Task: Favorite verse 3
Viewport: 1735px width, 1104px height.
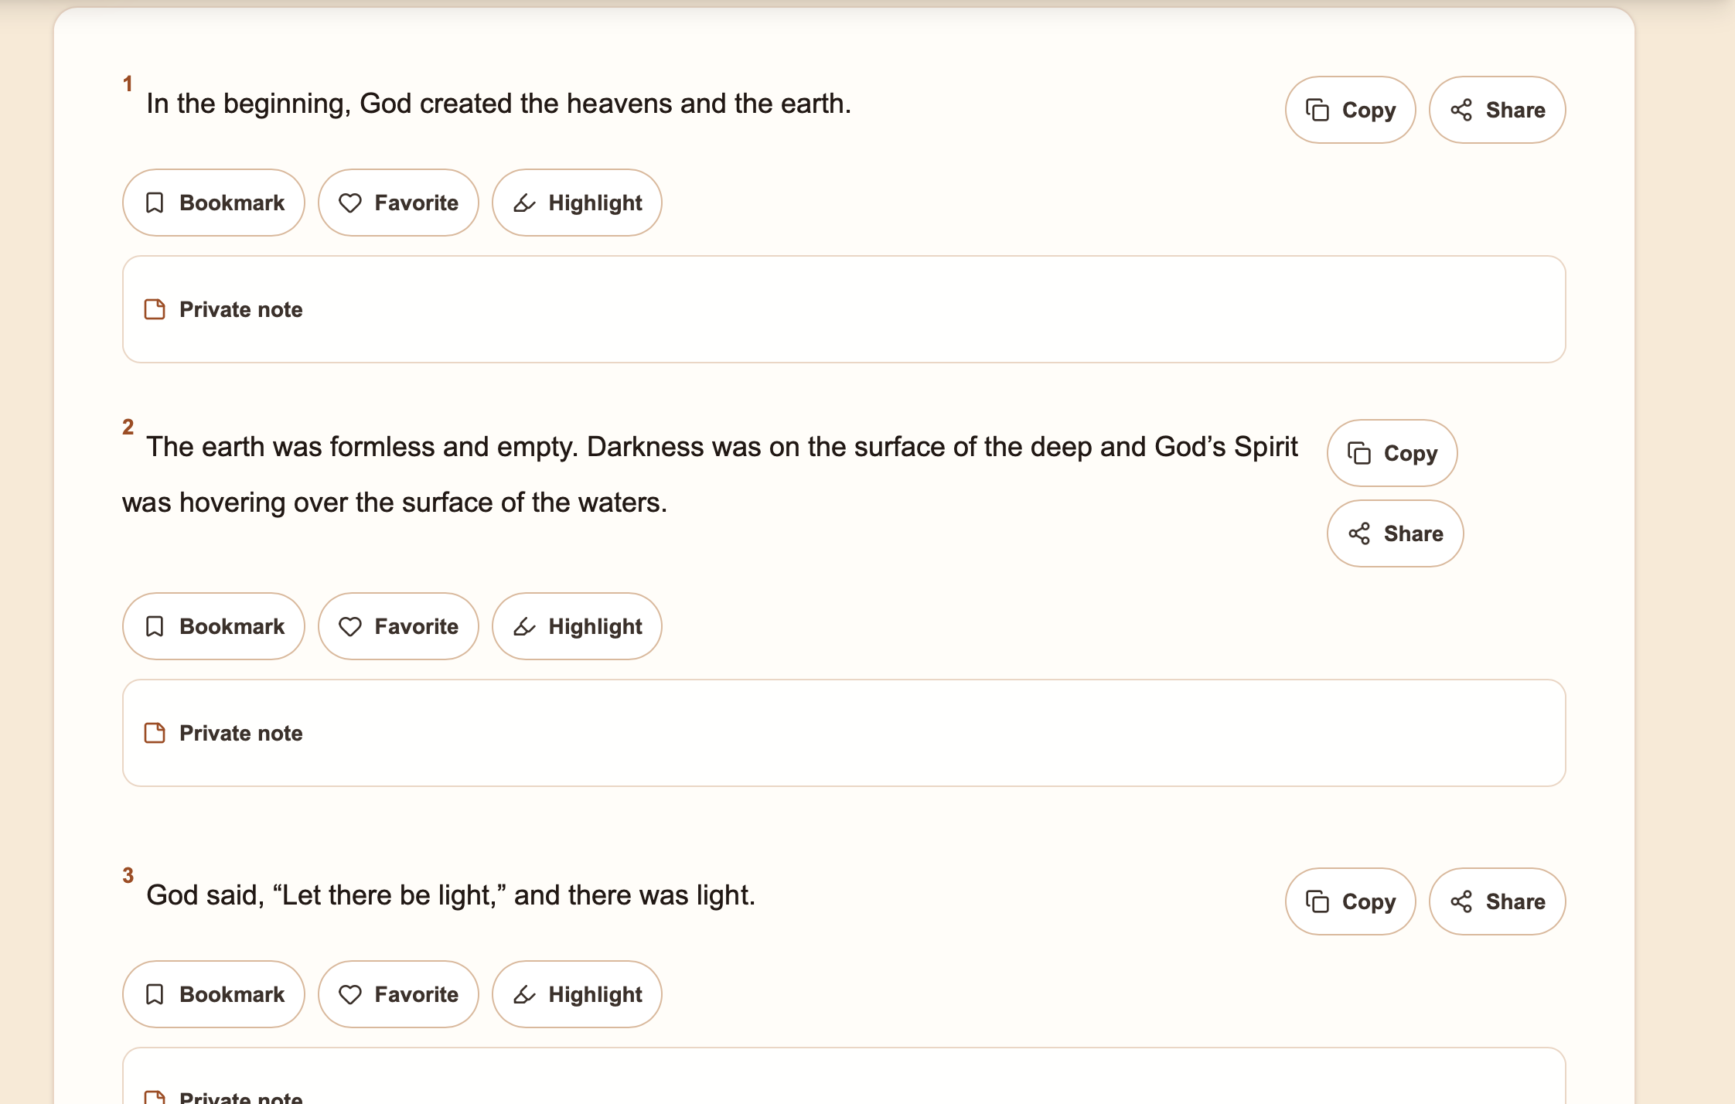Action: pyautogui.click(x=398, y=994)
